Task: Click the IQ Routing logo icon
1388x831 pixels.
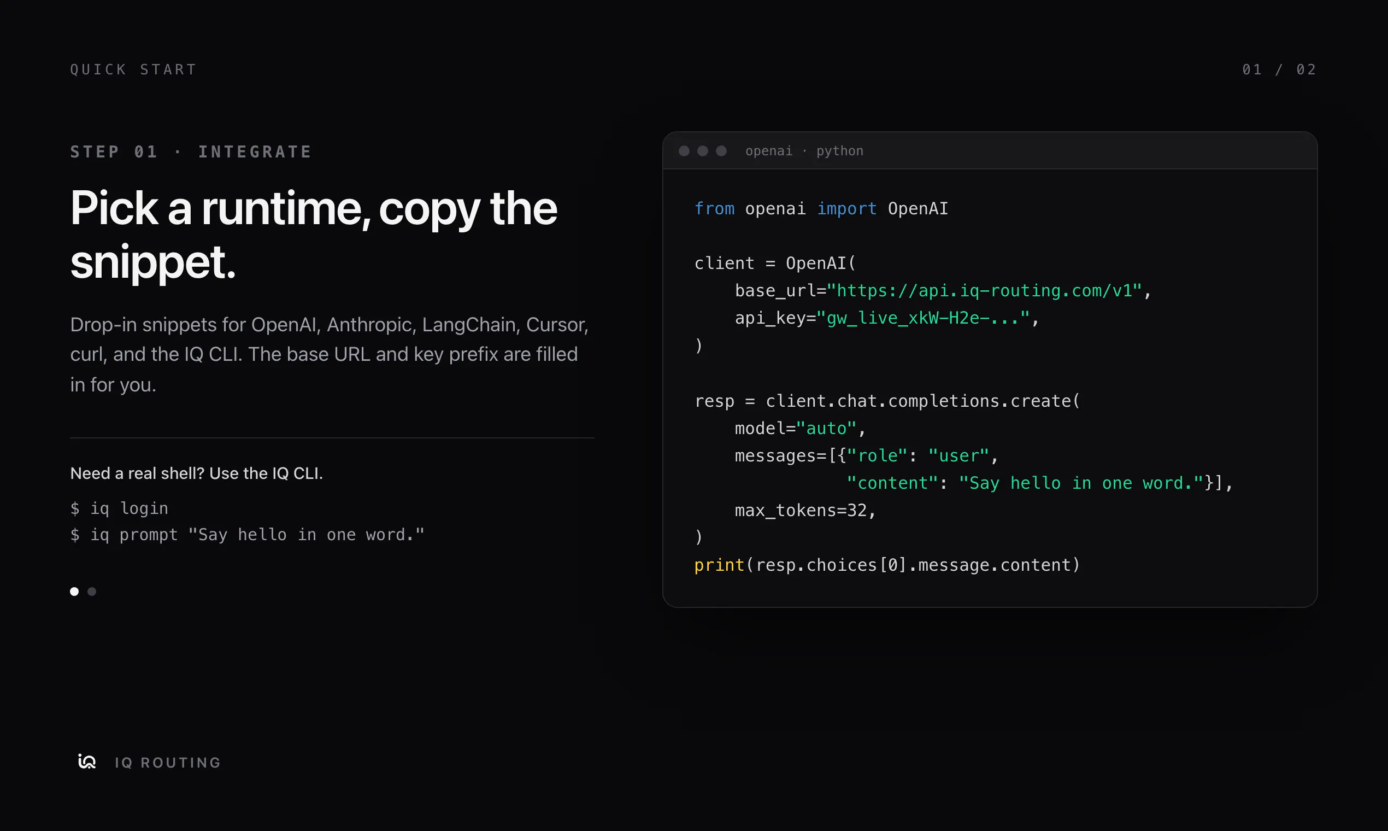Action: (87, 762)
